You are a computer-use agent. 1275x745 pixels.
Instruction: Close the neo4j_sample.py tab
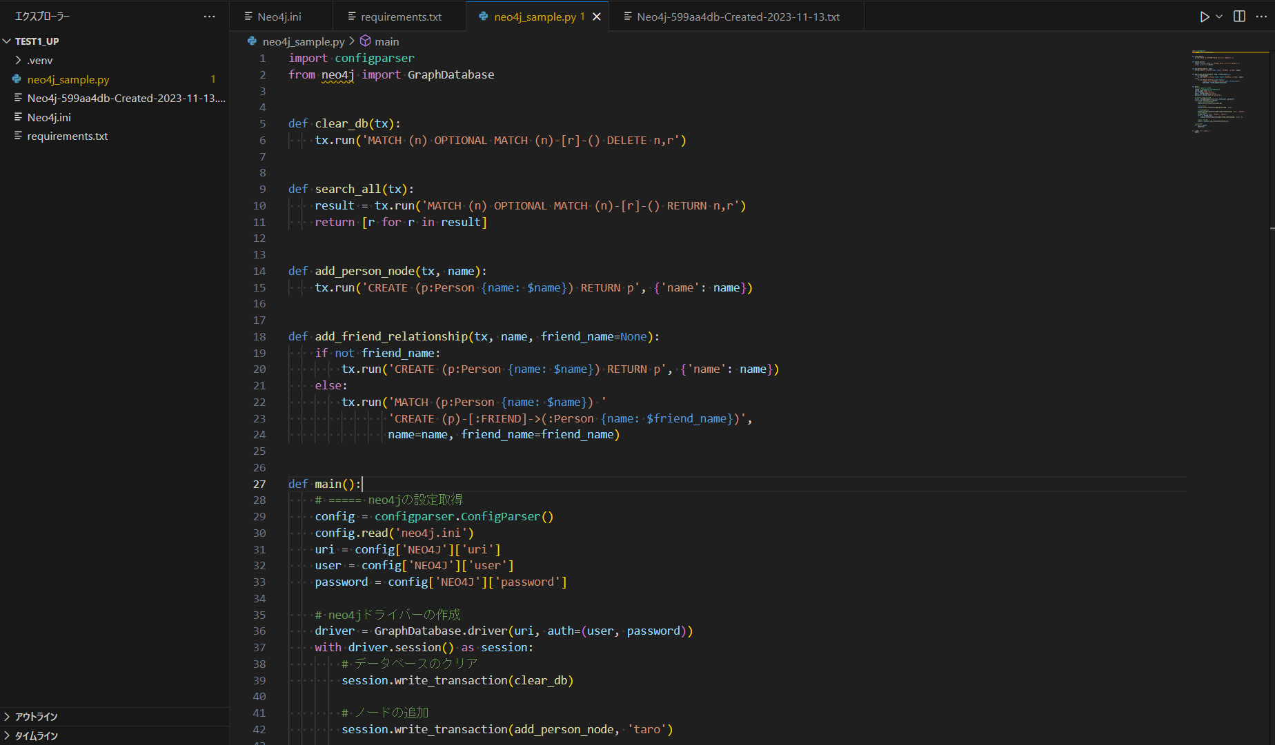point(596,16)
